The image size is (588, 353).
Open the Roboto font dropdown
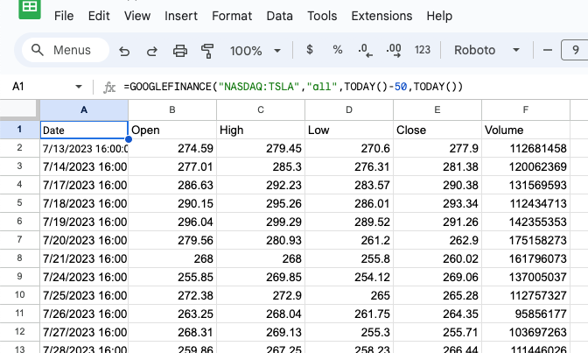point(486,50)
